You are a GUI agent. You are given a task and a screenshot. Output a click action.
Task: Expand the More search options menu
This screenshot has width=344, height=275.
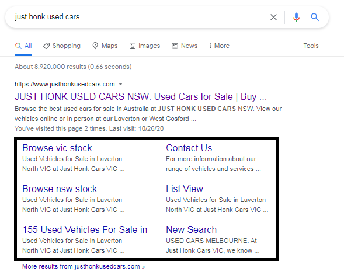coord(219,46)
